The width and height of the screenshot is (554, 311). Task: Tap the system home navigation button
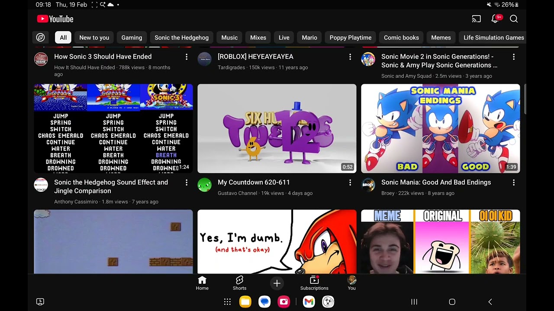[x=452, y=302]
